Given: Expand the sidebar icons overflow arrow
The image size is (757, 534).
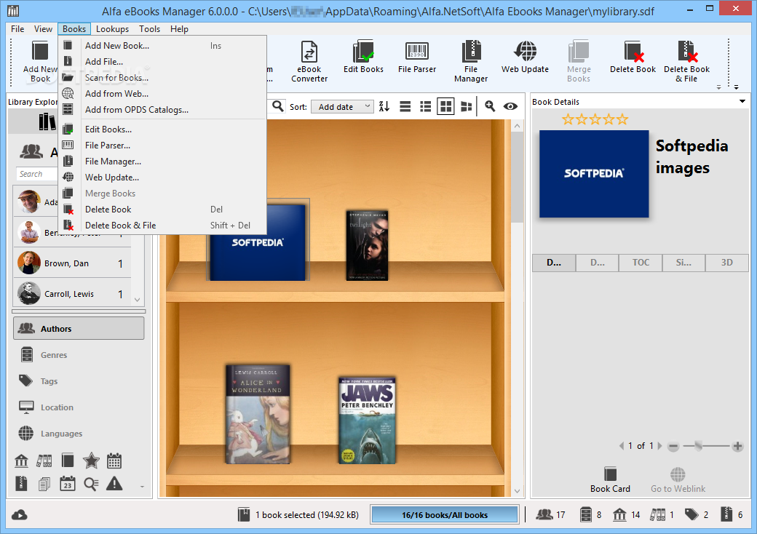Looking at the screenshot, I should pyautogui.click(x=142, y=487).
